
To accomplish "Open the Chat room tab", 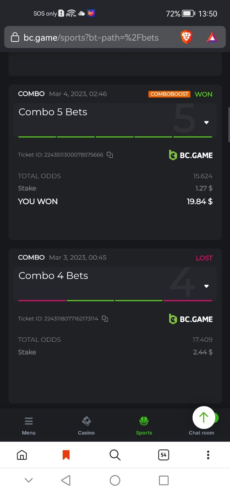I will click(x=201, y=433).
